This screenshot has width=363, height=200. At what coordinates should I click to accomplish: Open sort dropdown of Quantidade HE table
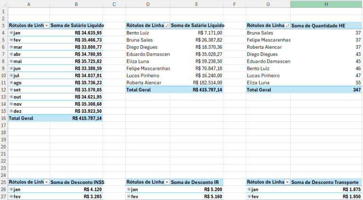point(287,25)
